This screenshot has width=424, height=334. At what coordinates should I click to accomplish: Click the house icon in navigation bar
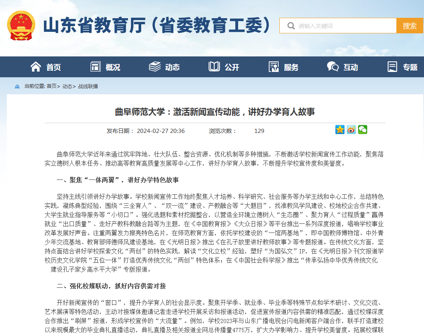pos(36,67)
